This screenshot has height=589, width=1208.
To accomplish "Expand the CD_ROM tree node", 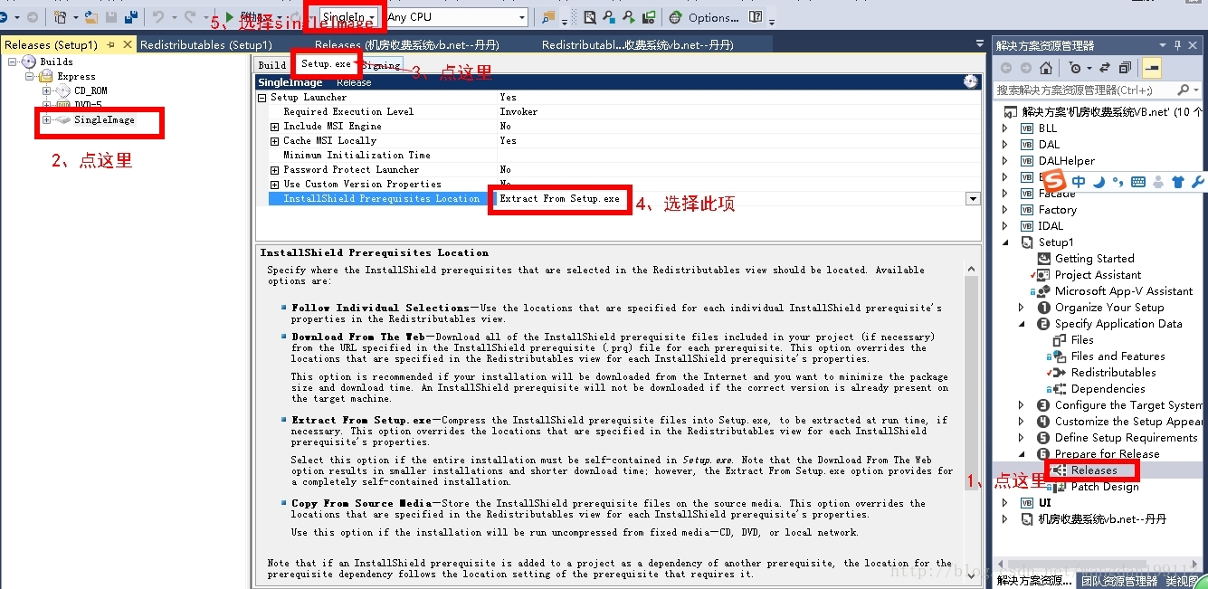I will pyautogui.click(x=47, y=90).
